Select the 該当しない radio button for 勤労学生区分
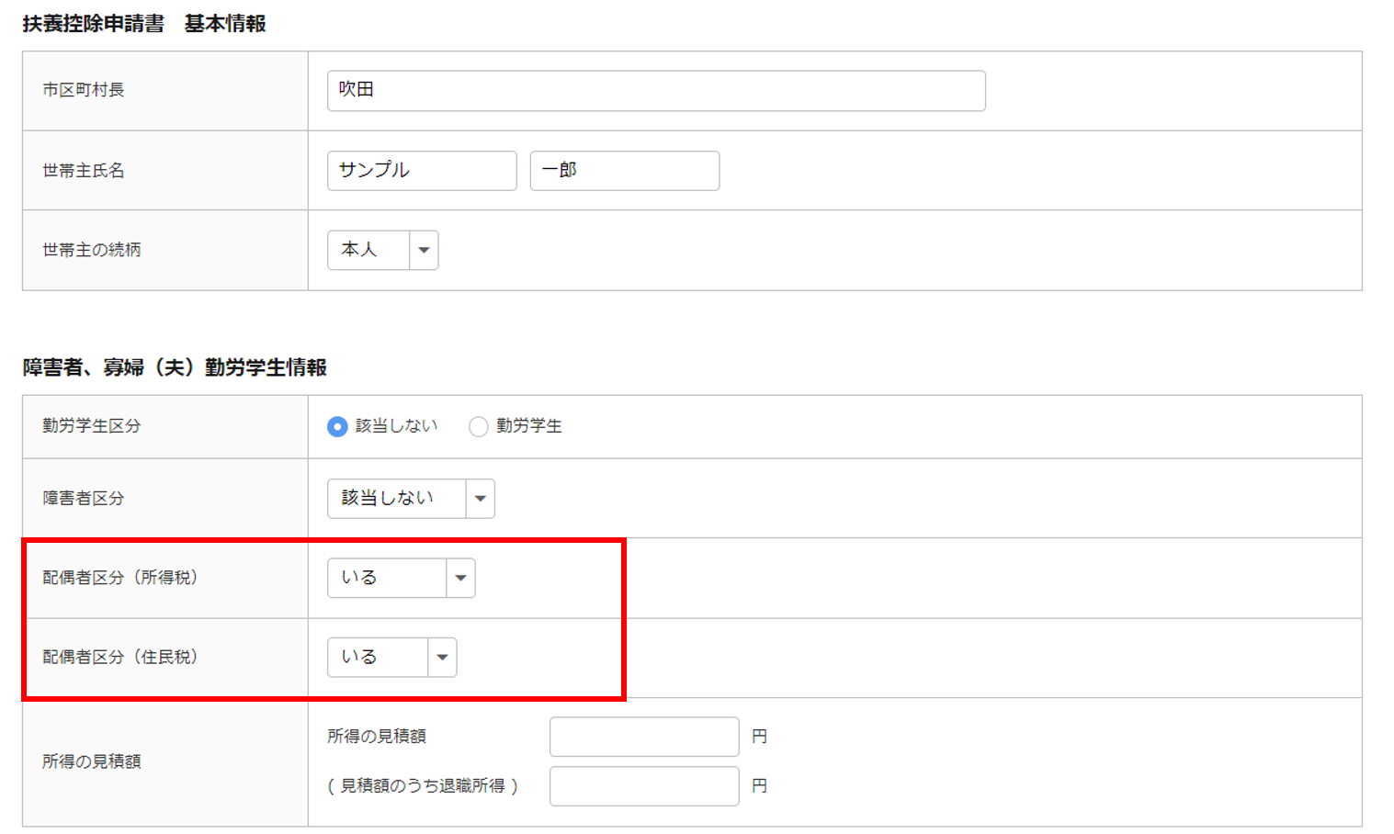This screenshot has width=1394, height=834. point(337,427)
